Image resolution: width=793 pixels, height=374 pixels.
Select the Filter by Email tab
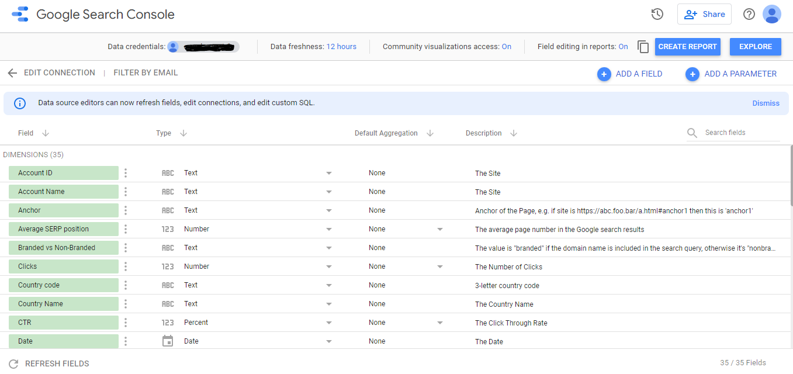pos(146,73)
